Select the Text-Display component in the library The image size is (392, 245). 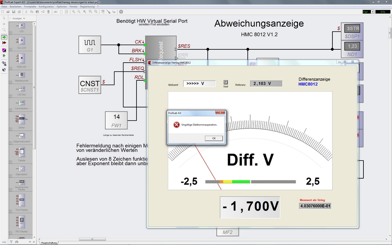(21, 203)
